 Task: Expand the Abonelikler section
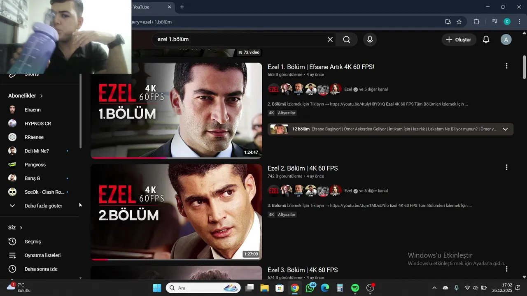[26, 96]
